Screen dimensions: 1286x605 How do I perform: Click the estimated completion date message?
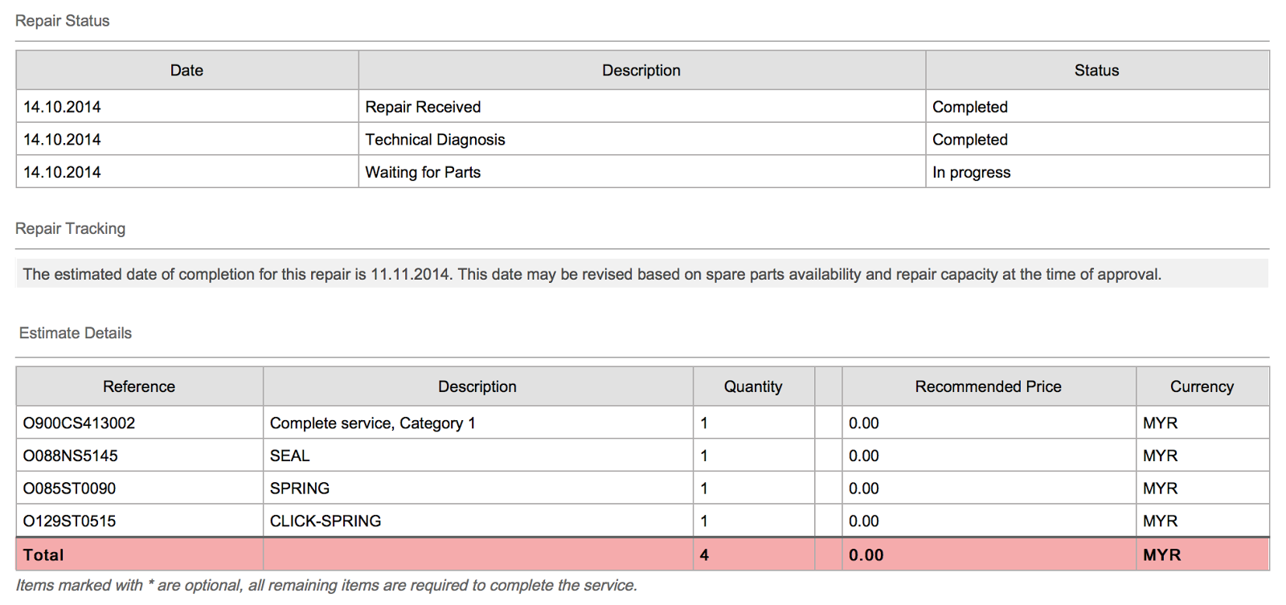592,275
